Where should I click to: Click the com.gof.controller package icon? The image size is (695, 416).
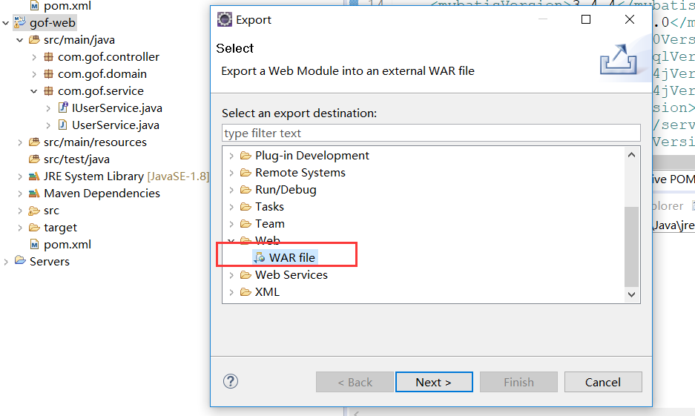tap(48, 56)
